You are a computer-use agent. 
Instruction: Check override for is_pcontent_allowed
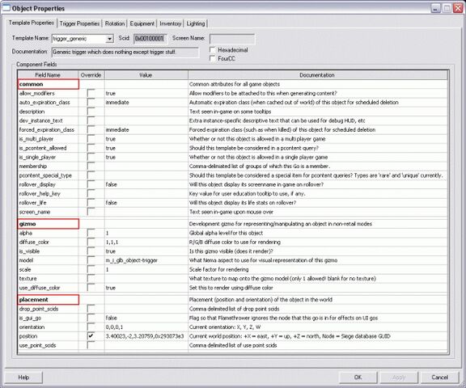[x=91, y=148]
